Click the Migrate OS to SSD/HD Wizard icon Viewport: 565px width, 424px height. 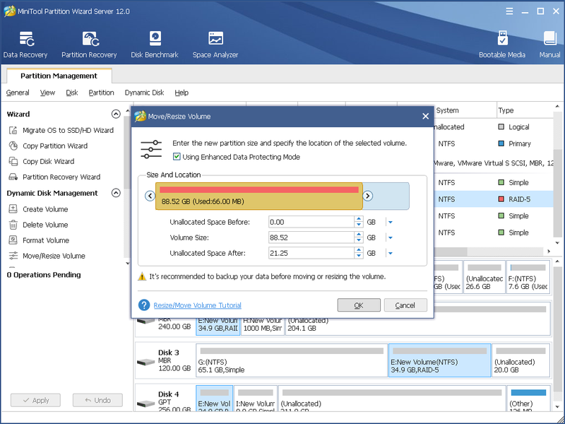[13, 130]
